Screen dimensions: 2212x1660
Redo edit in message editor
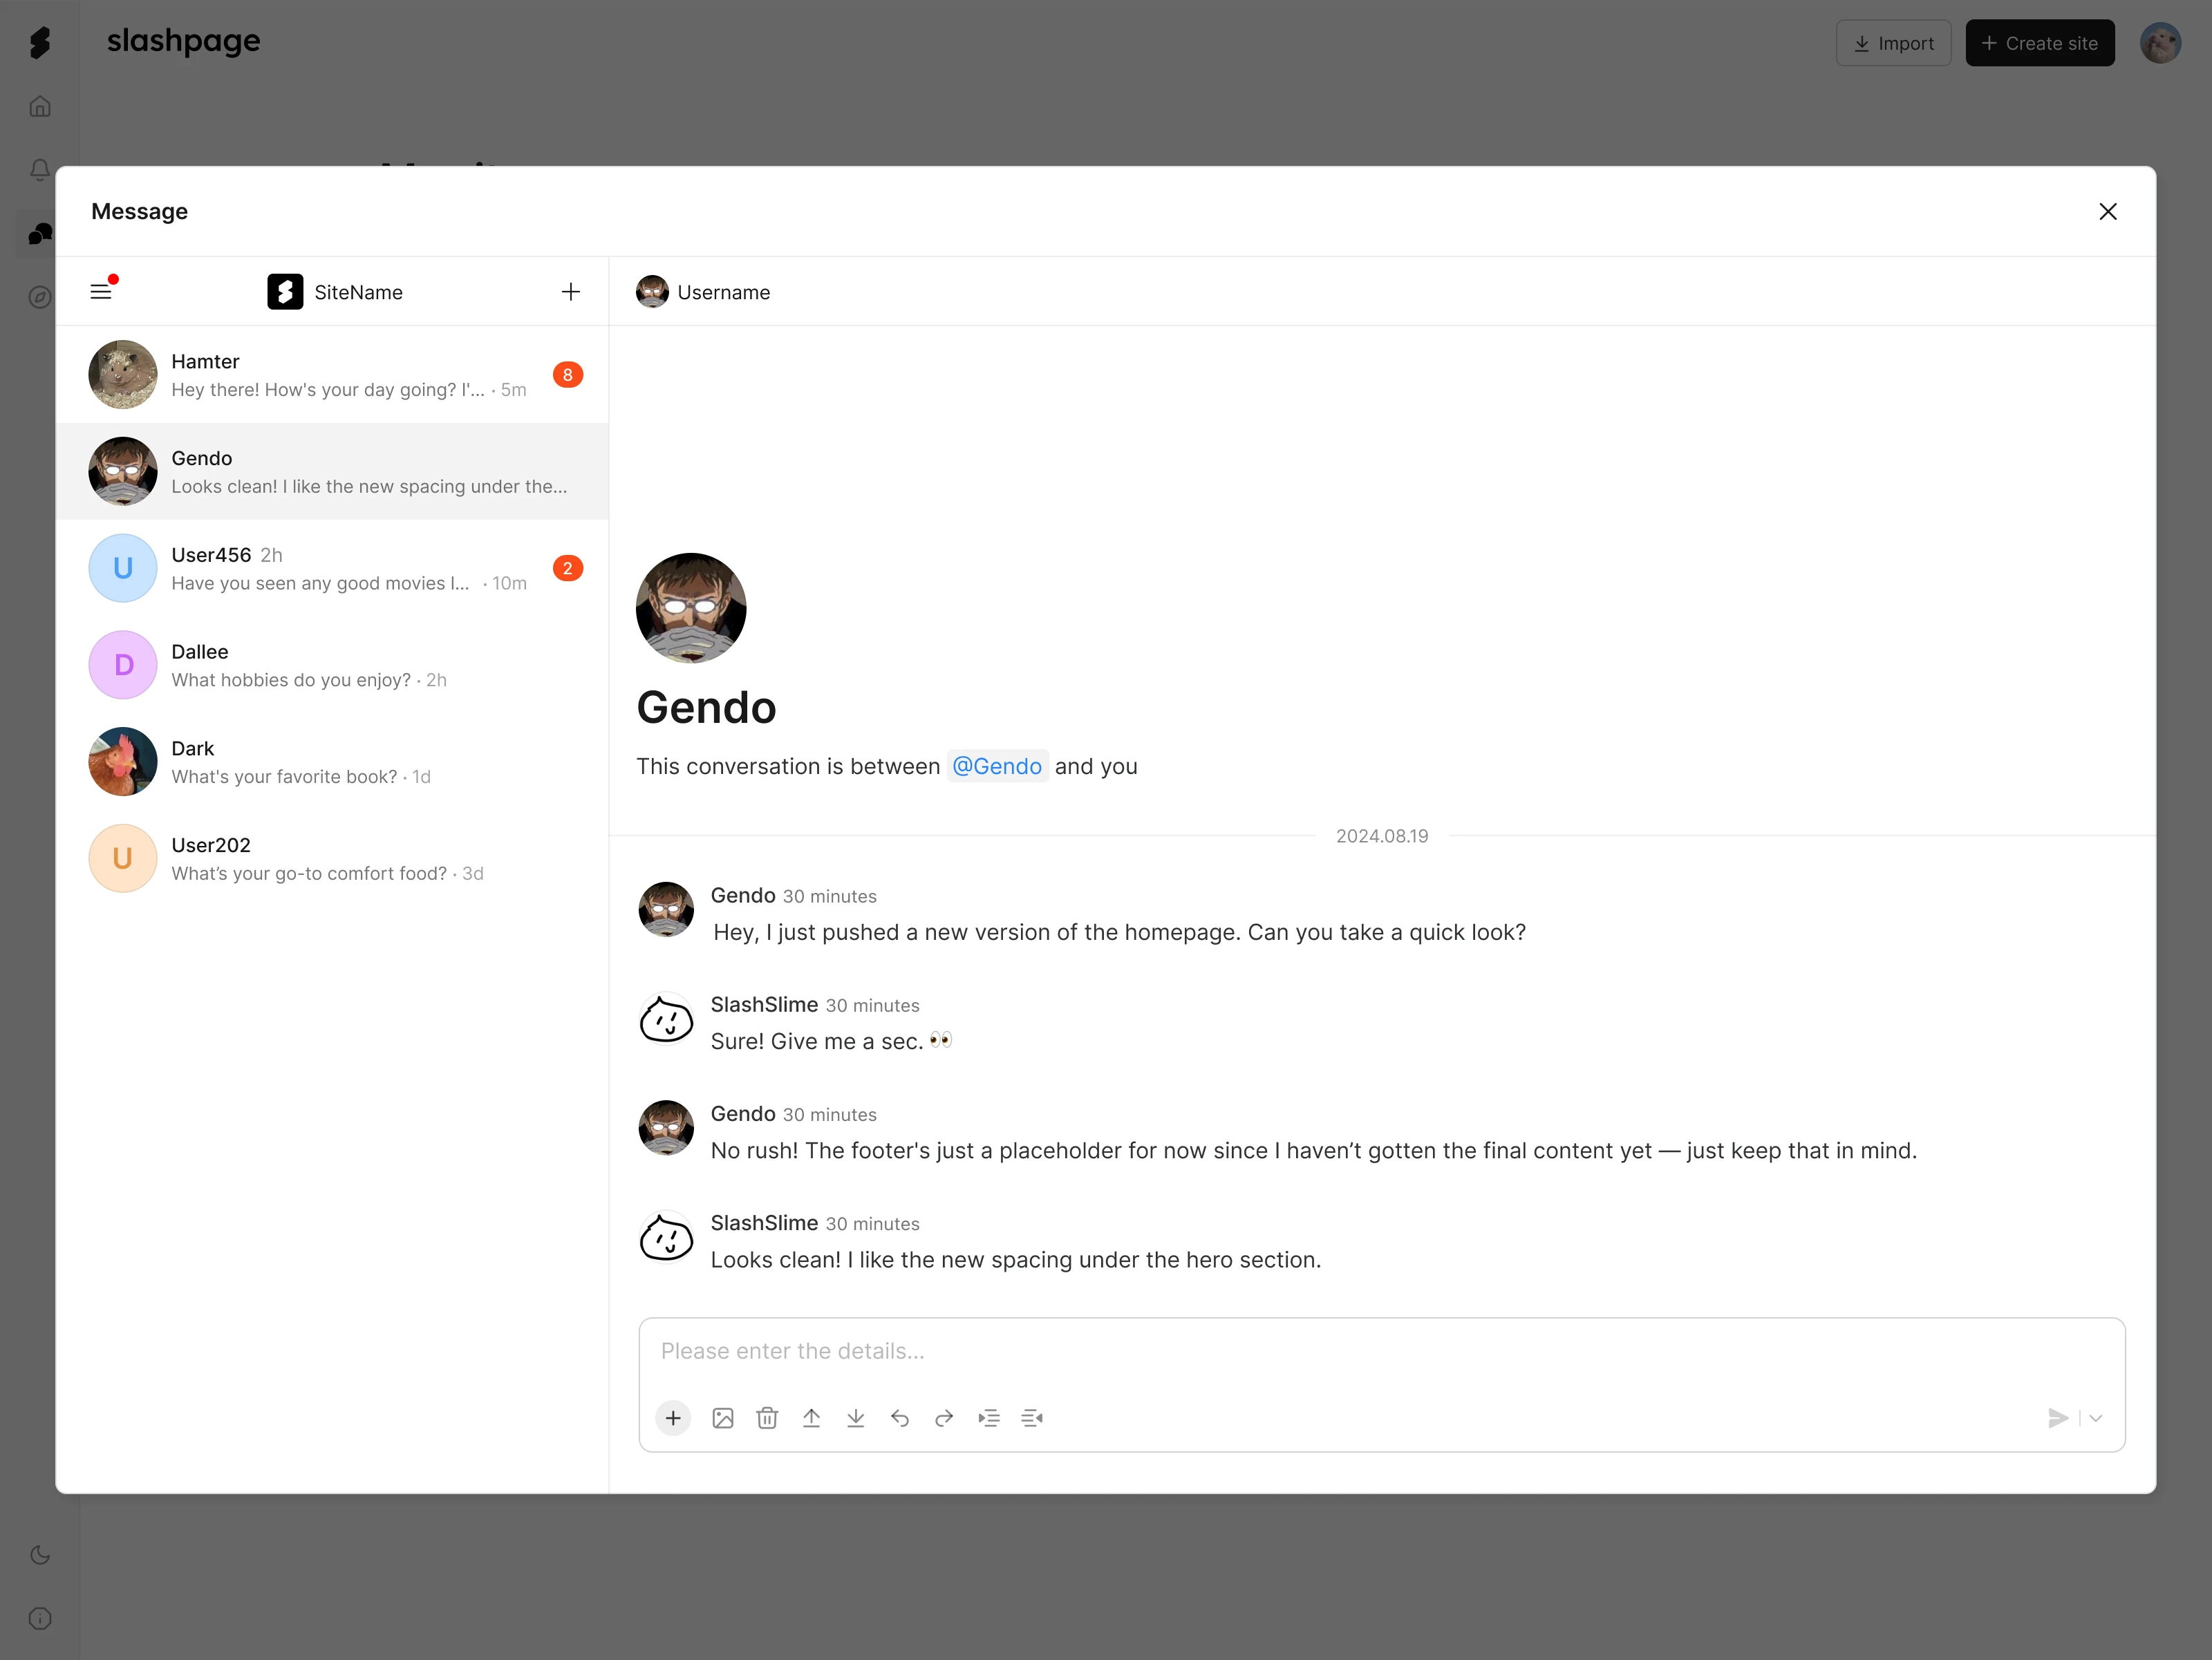944,1418
